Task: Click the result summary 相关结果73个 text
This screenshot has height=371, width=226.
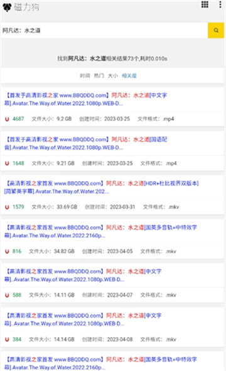Action: point(122,58)
